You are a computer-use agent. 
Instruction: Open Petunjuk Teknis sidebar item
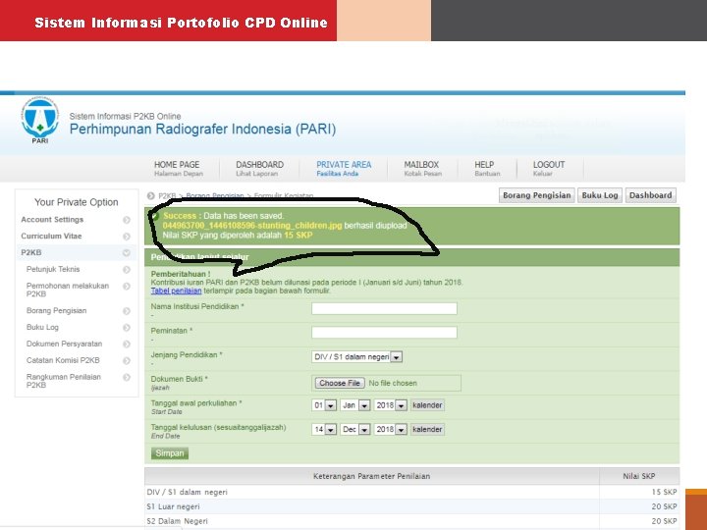(x=53, y=269)
